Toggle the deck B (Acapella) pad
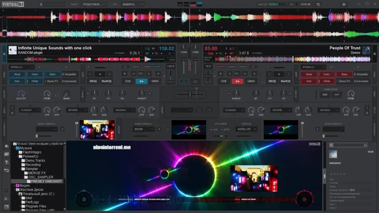 point(362,74)
